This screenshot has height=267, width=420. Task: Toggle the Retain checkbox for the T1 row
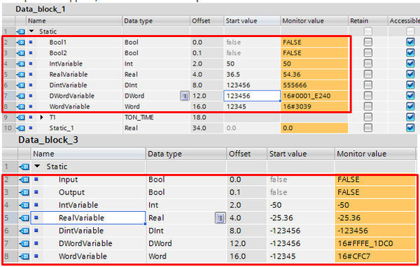368,117
